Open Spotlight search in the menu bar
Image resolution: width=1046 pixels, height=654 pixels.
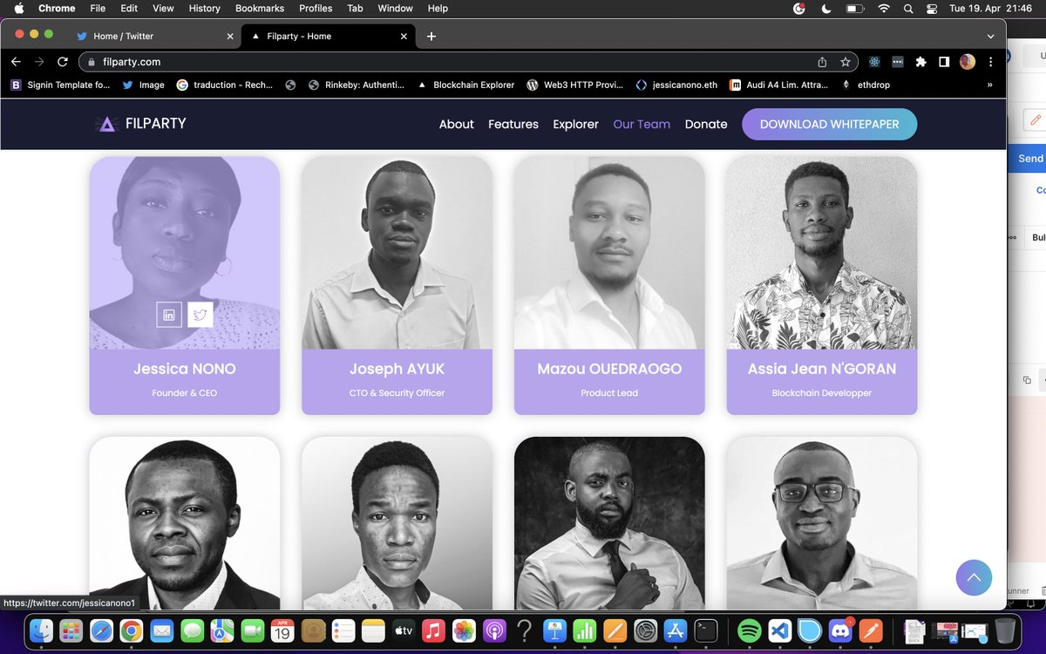coord(908,9)
